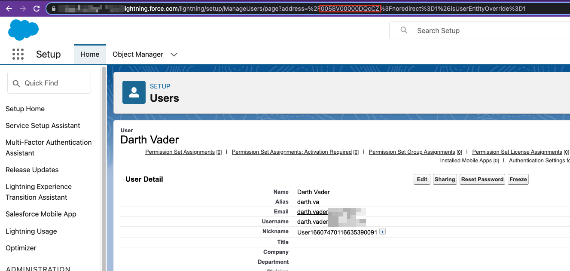Click the browser URL address bar
Screen dimensions: 570x271
click(x=307, y=9)
